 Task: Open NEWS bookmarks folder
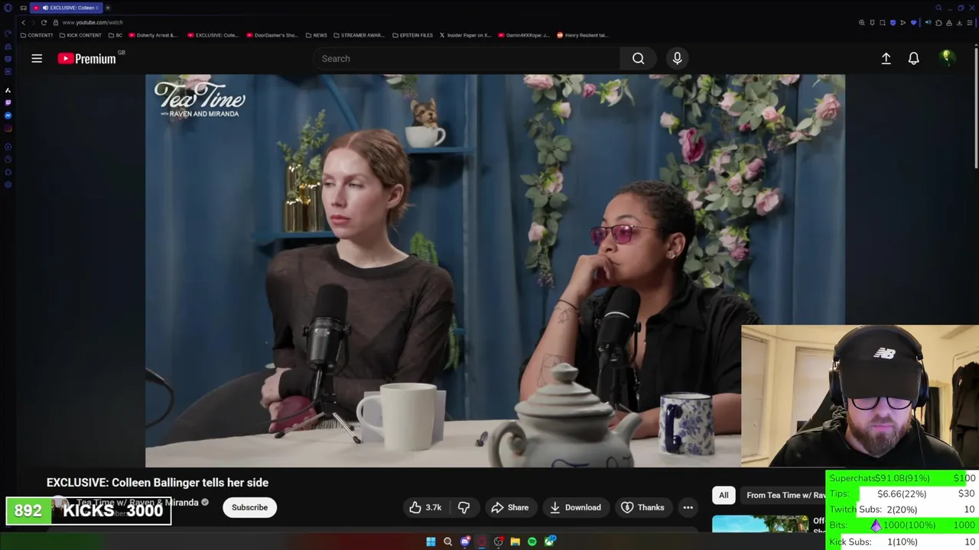[316, 35]
